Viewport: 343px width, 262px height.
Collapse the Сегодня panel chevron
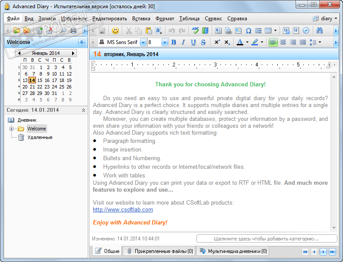coord(83,110)
